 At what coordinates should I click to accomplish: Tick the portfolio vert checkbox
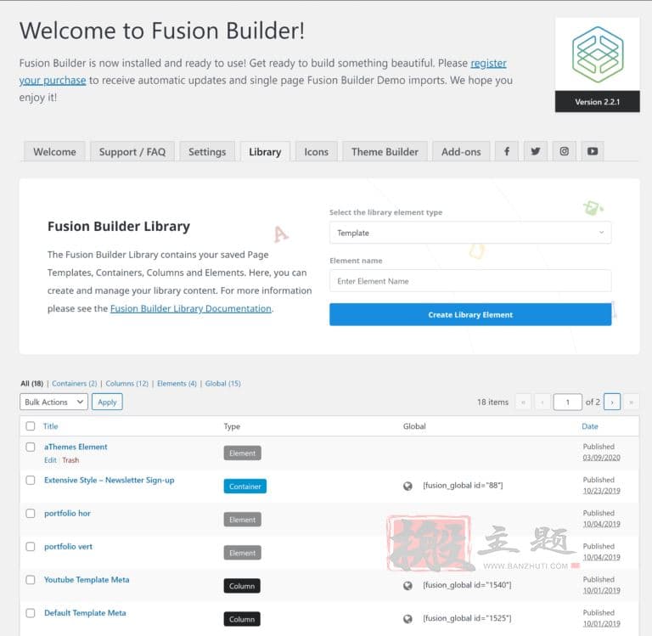[31, 547]
